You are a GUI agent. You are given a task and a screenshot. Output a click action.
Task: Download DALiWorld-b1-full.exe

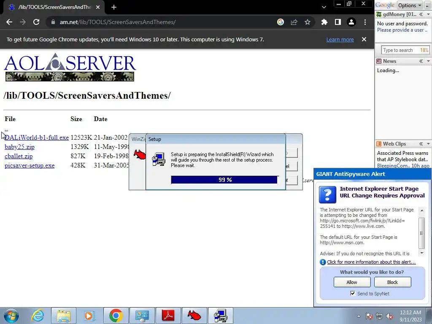click(37, 138)
